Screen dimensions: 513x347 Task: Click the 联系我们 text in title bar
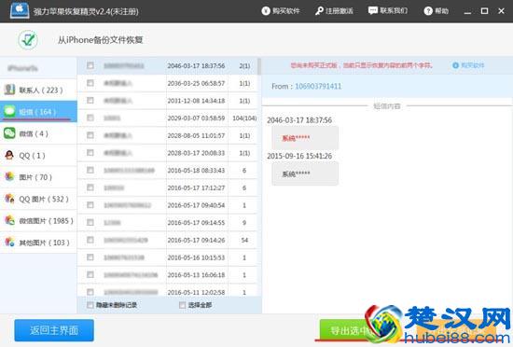tap(394, 11)
